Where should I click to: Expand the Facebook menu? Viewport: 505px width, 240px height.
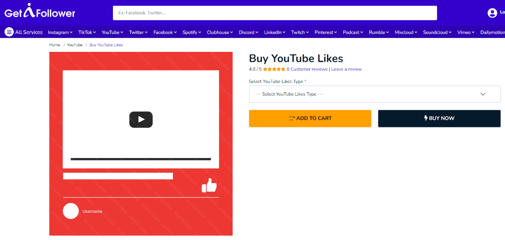click(x=165, y=32)
